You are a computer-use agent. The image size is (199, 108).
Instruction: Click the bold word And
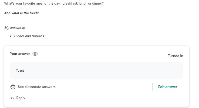click(x=7, y=13)
